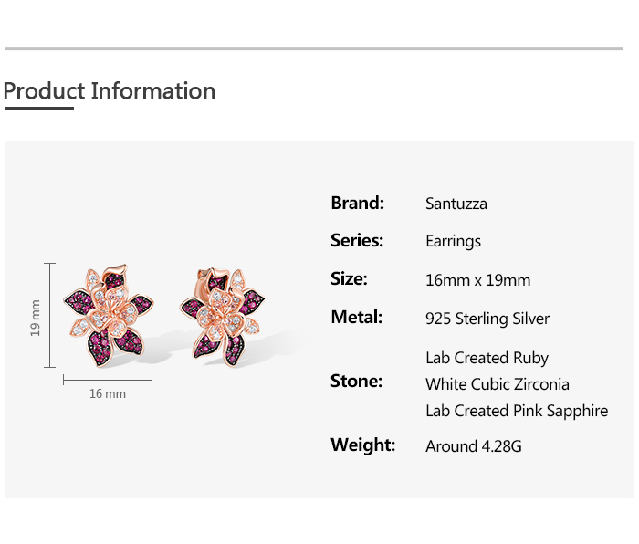Select the Earrings series value
The width and height of the screenshot is (639, 544).
pyautogui.click(x=453, y=242)
